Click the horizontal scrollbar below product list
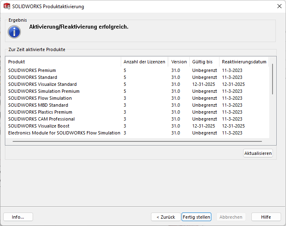This screenshot has width=286, height=226. 139,141
